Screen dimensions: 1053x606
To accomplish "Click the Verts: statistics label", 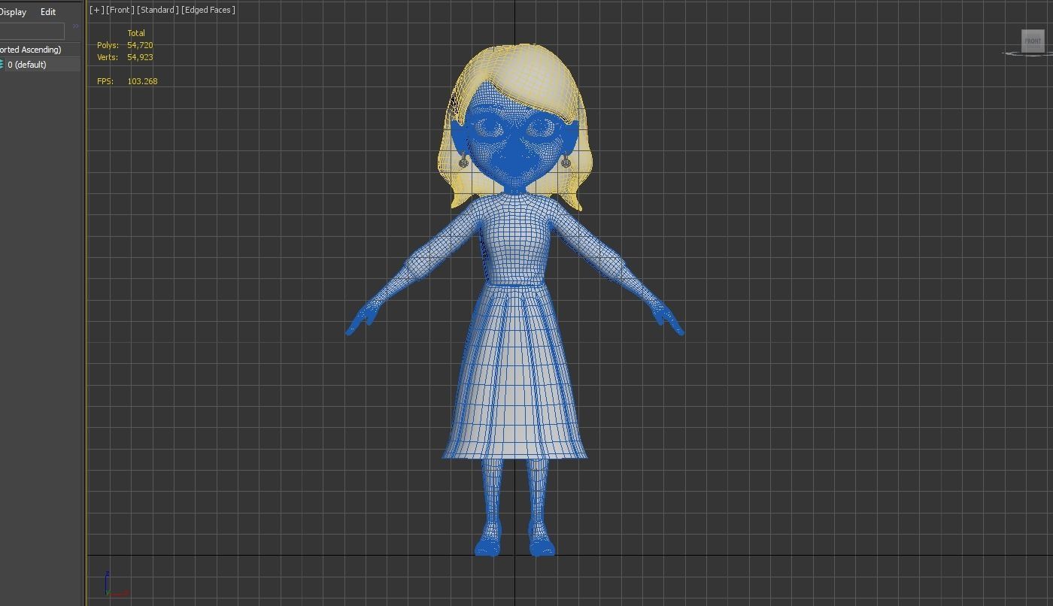I will coord(108,57).
